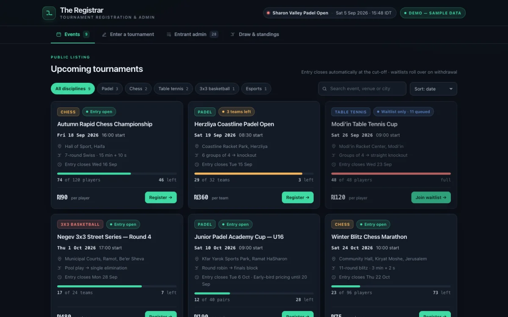Click clock icon beside Entry closes Thu 22 Oct
The width and height of the screenshot is (508, 317).
coord(334,277)
